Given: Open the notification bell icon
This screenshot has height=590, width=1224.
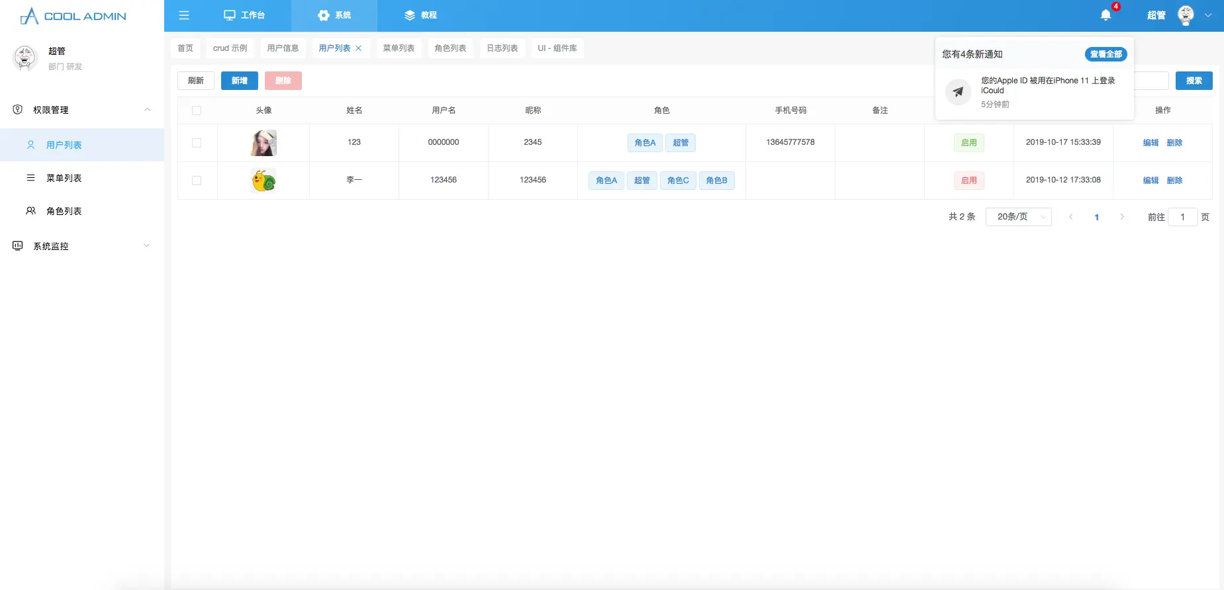Looking at the screenshot, I should [x=1106, y=15].
